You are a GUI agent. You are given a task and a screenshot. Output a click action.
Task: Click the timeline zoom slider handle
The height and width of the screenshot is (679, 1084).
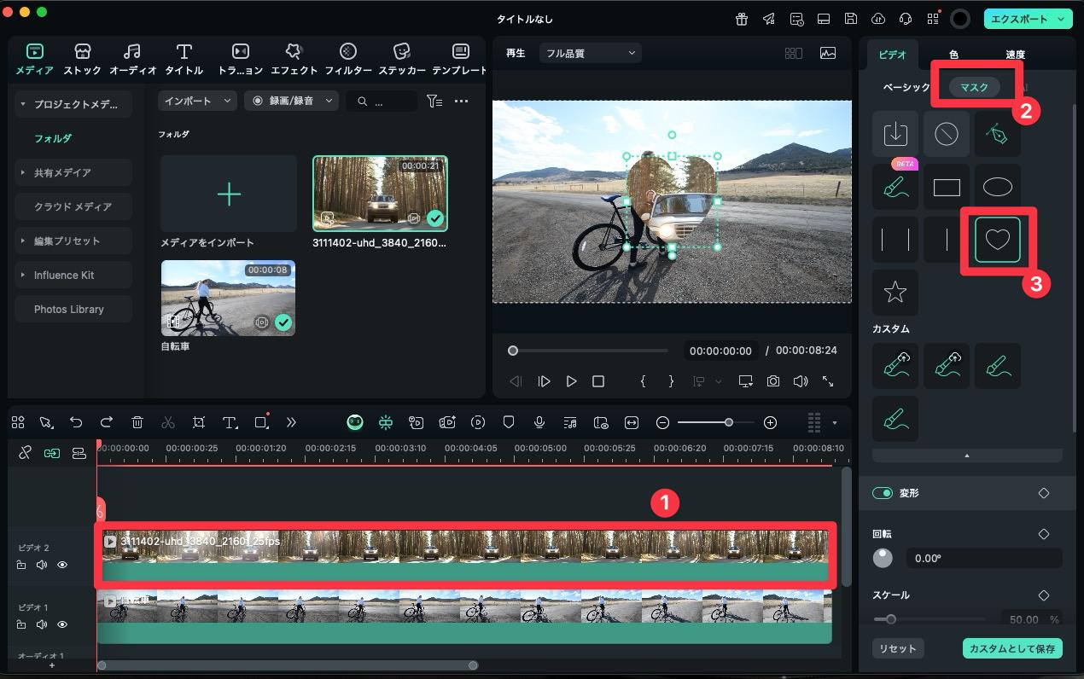(x=728, y=422)
